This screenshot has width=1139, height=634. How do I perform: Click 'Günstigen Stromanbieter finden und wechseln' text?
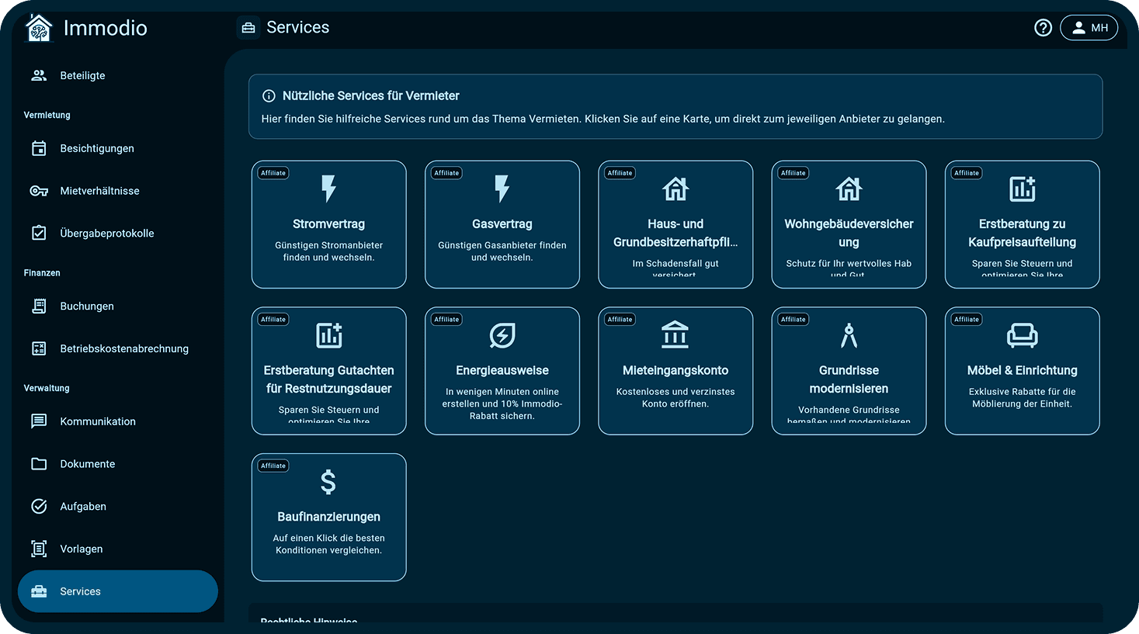click(329, 251)
